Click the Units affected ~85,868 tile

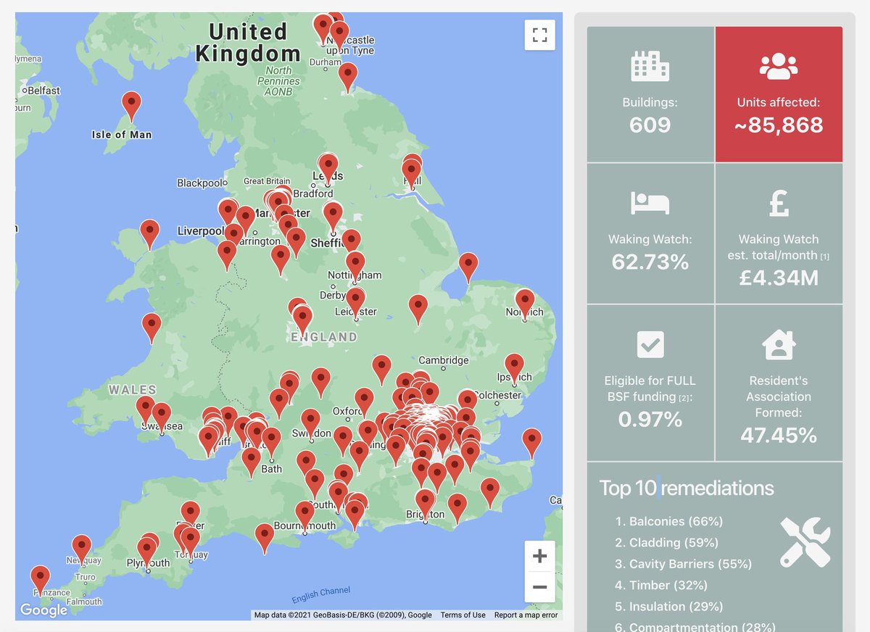click(779, 94)
